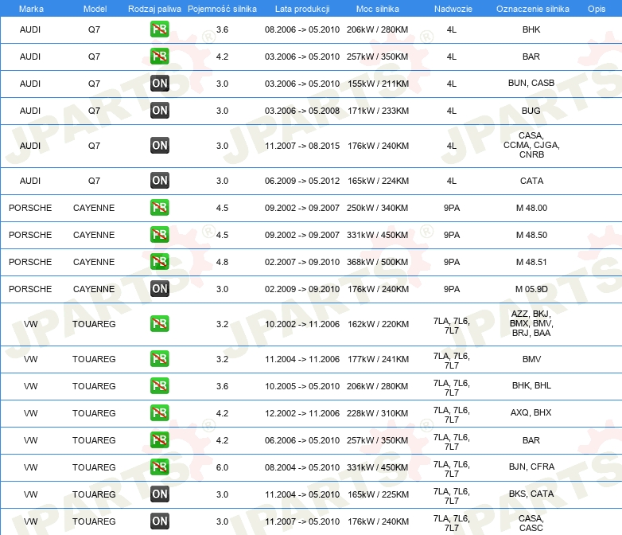Click engine code BHK, BHL
622x535 pixels.
[x=531, y=385]
